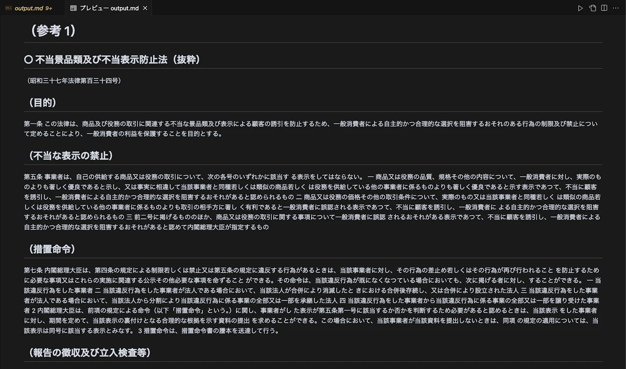This screenshot has height=369, width=626.
Task: Click the （不当な表示の禁止） heading
Action: coord(71,156)
